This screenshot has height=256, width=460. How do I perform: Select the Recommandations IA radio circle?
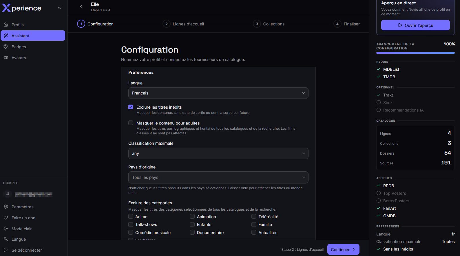[x=379, y=110]
